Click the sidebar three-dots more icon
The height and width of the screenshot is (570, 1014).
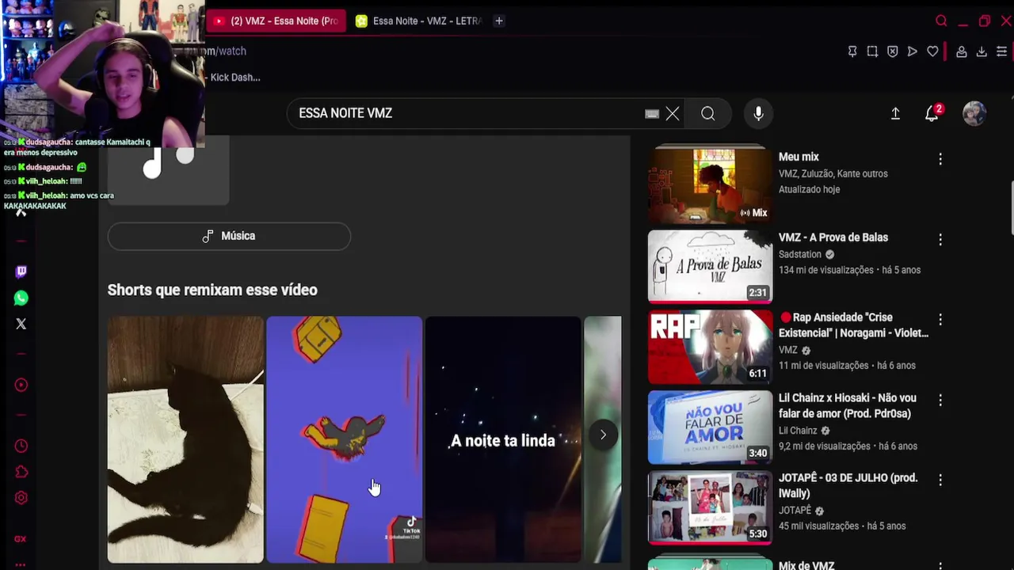click(x=21, y=565)
